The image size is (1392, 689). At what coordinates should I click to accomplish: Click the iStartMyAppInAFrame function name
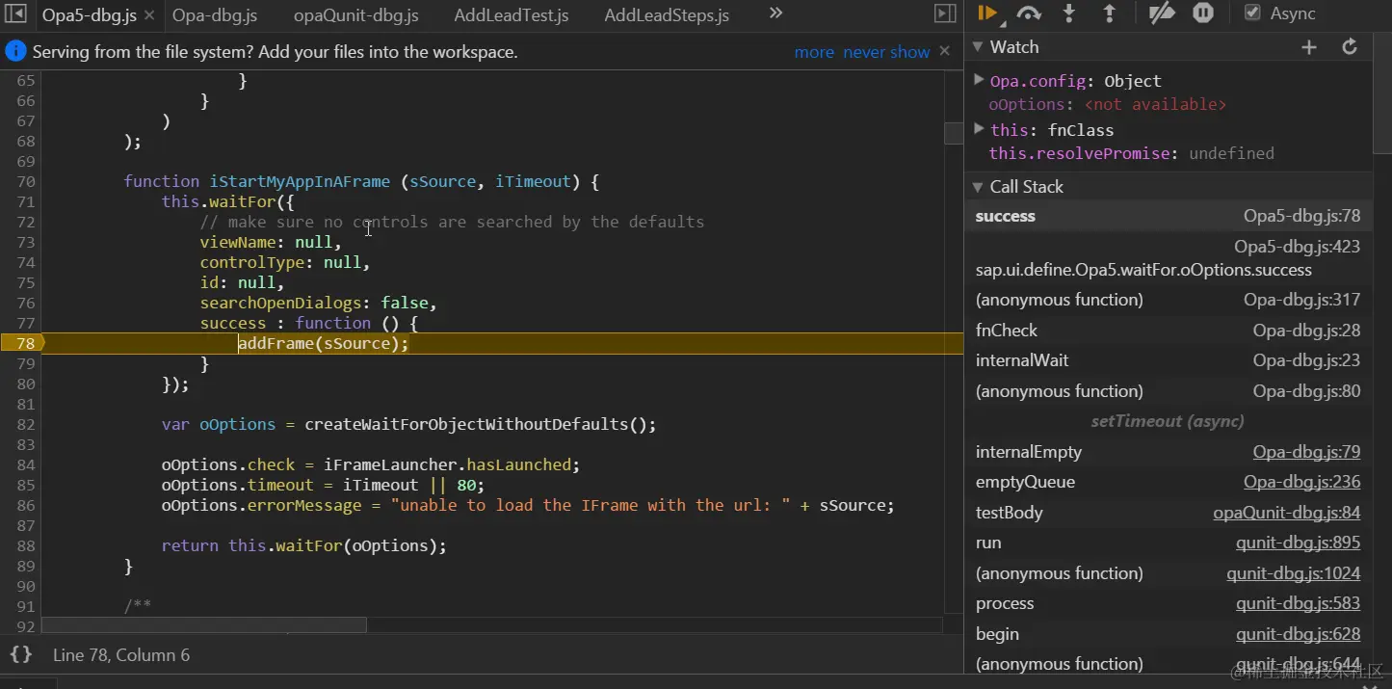click(300, 181)
